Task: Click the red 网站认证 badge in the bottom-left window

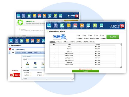Action: [15, 75]
